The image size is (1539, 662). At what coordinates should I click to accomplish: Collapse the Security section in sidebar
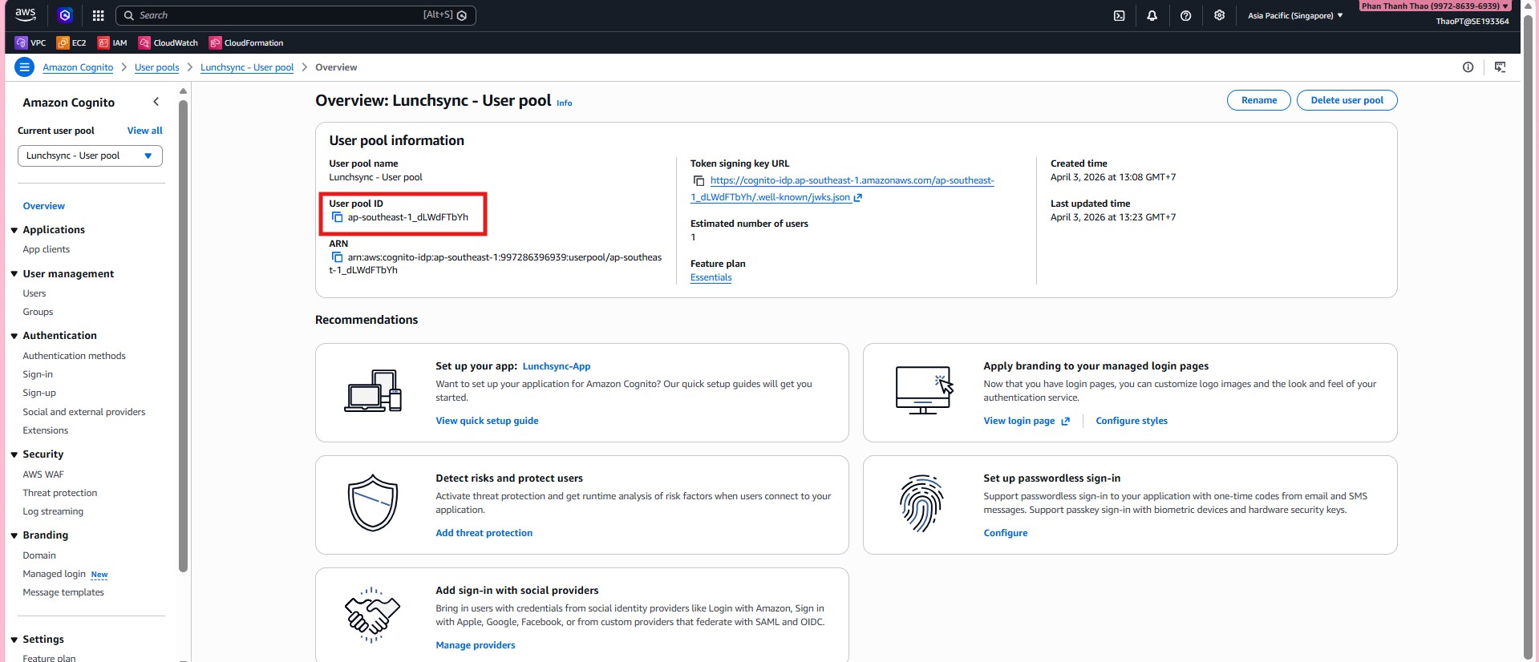[14, 454]
